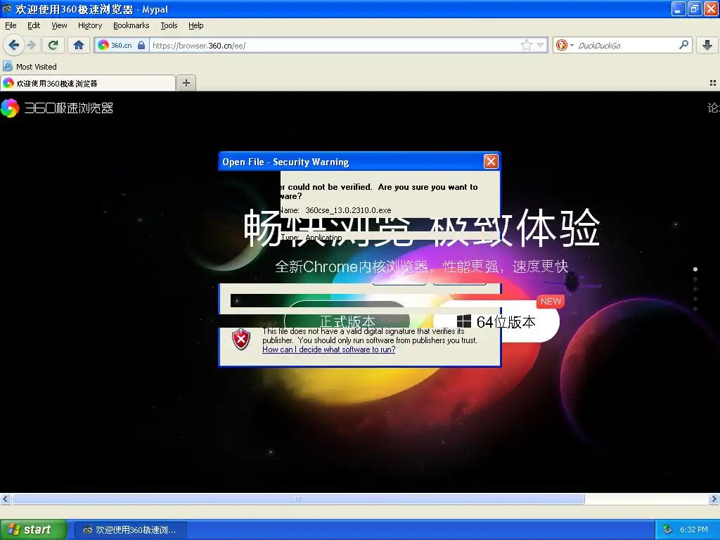Open the Tools menu

click(169, 25)
